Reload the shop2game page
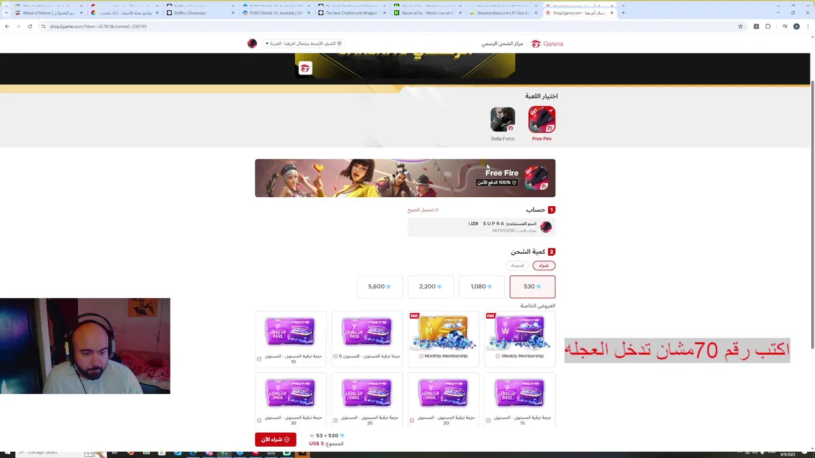This screenshot has height=458, width=815. pyautogui.click(x=30, y=27)
